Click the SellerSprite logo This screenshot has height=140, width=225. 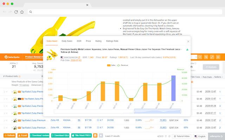coord(12,57)
